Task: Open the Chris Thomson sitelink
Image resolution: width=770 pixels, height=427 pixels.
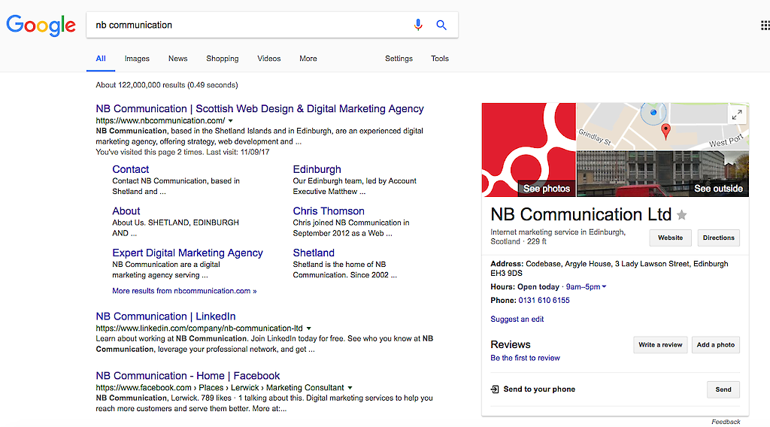Action: tap(329, 211)
